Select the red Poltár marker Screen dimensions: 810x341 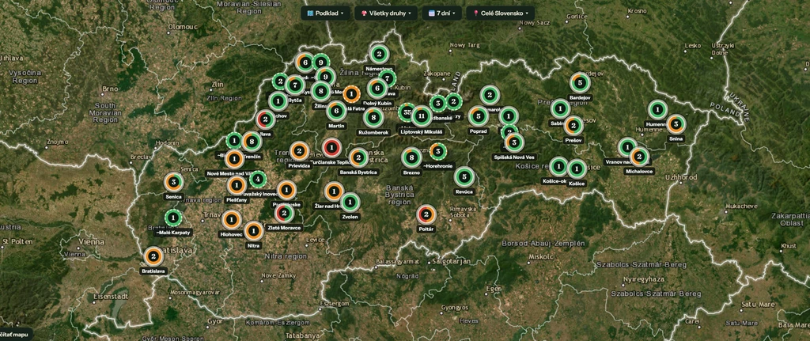click(x=426, y=214)
